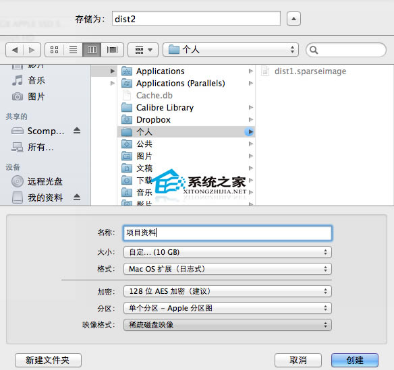
Task: Go back to previous folder
Action: (x=15, y=50)
